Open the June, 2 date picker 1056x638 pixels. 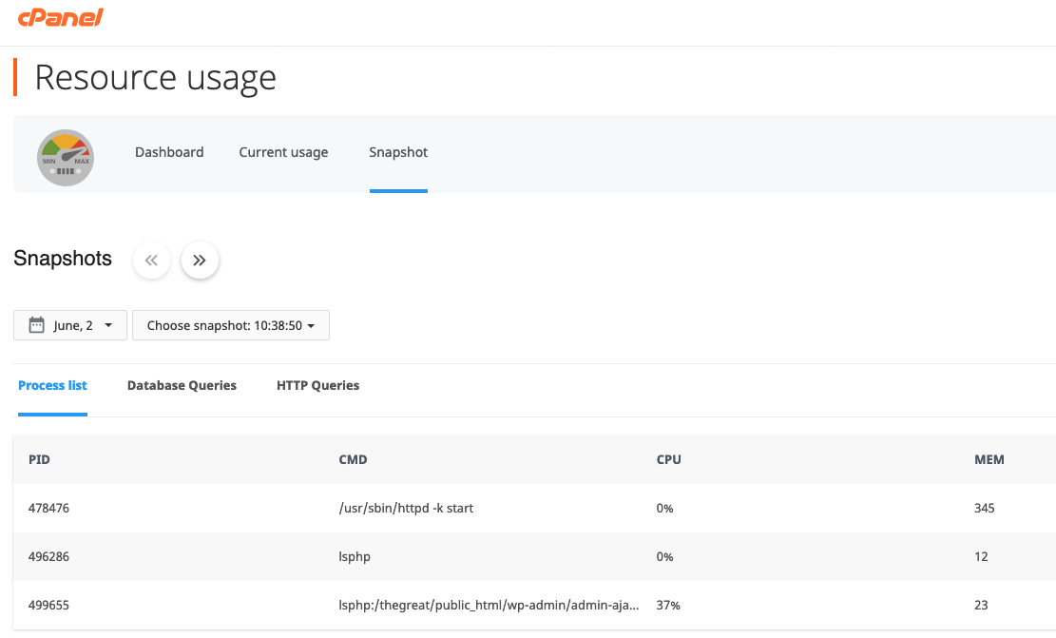70,325
